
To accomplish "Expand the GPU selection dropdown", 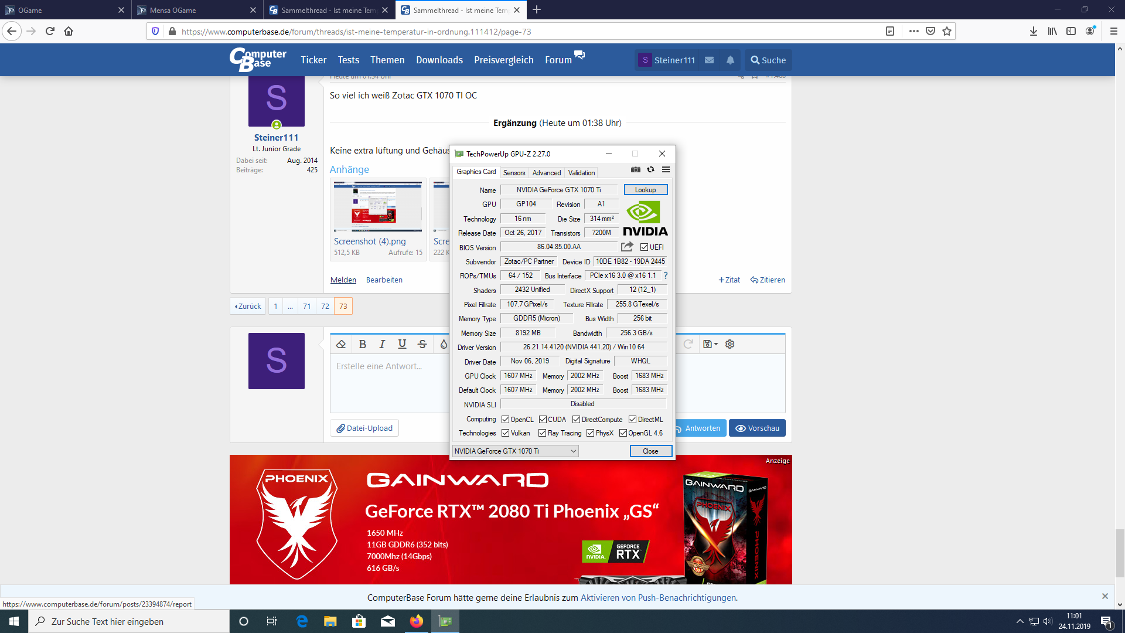I will pyautogui.click(x=573, y=451).
